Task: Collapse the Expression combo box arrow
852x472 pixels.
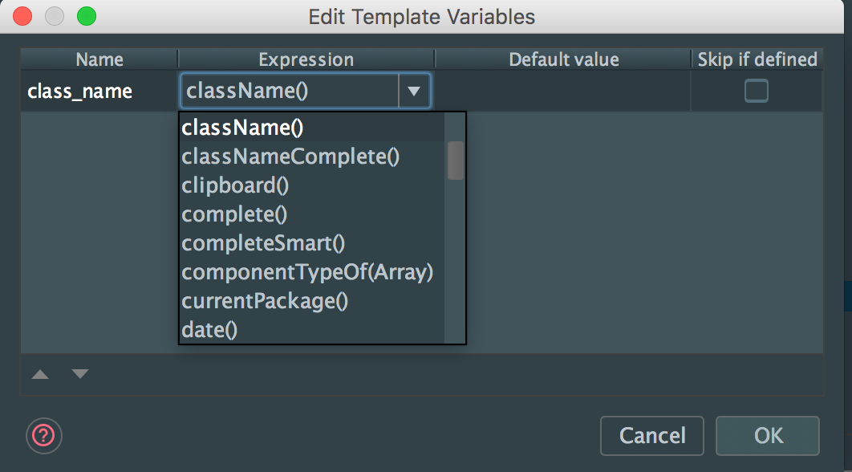Action: 414,91
